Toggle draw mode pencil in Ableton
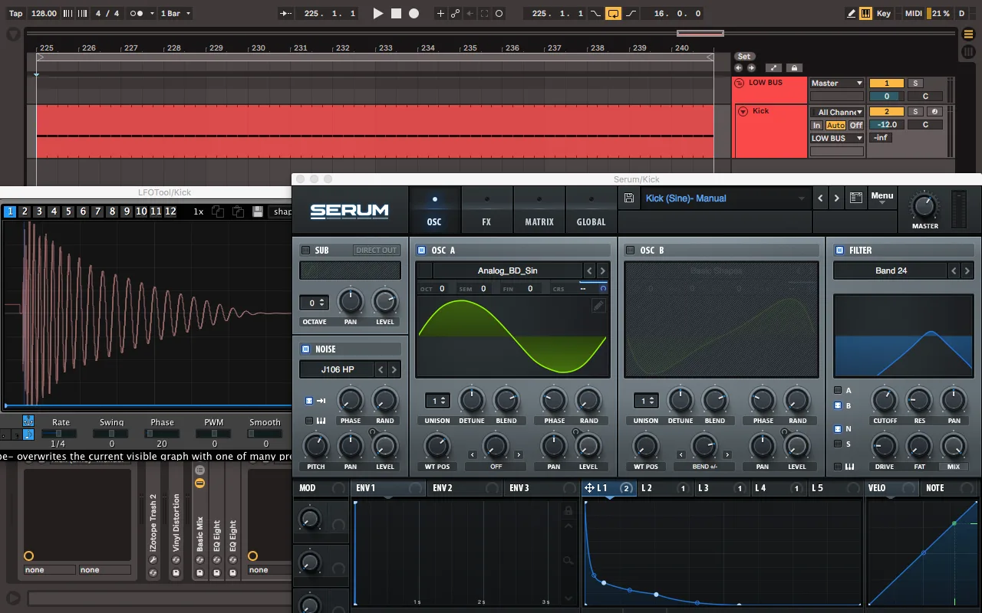 coord(852,13)
